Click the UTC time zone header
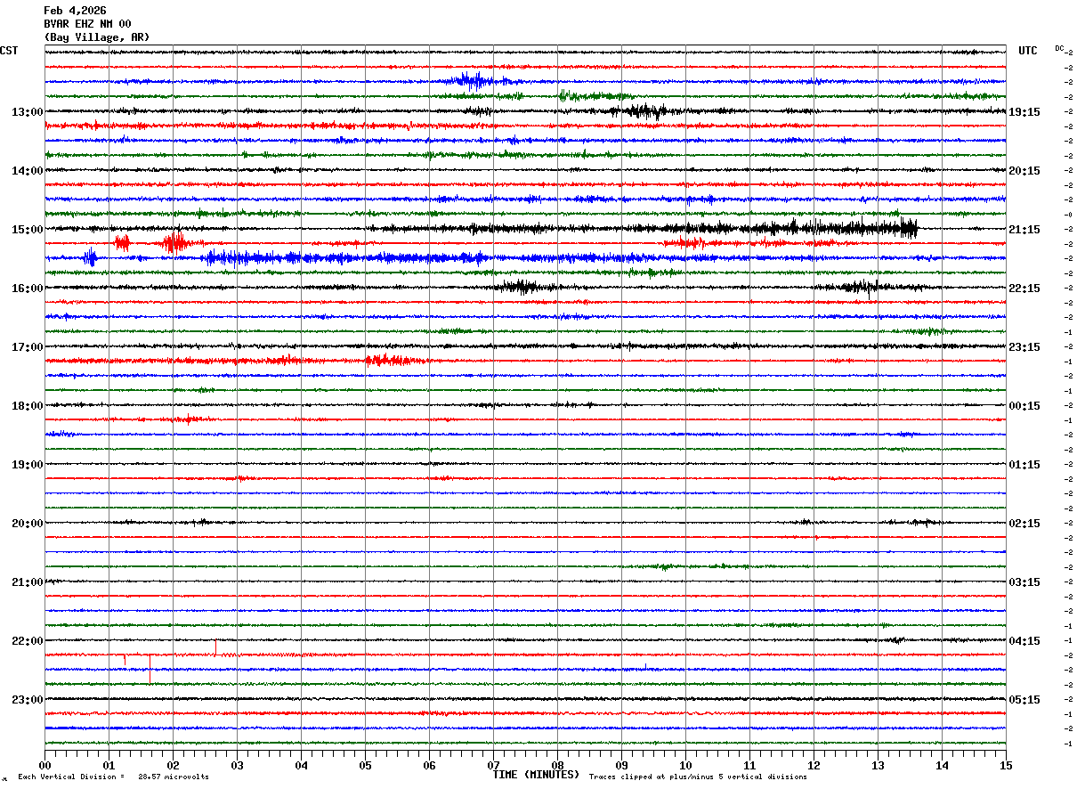Viewport: 1077px width, 789px height. pos(1028,51)
